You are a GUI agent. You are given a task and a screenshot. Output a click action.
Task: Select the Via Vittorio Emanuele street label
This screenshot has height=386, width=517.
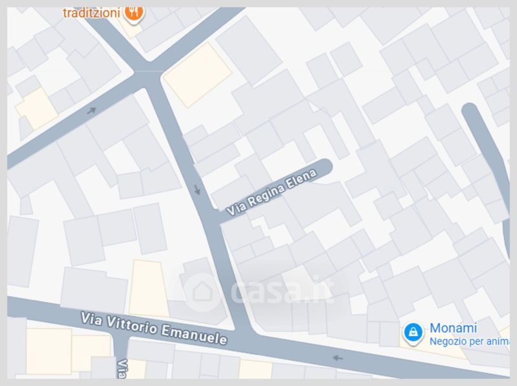(154, 328)
